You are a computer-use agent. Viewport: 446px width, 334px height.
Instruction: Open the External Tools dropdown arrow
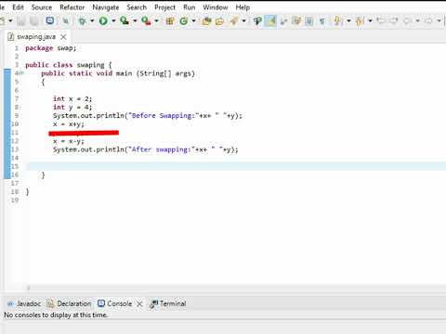coord(156,21)
